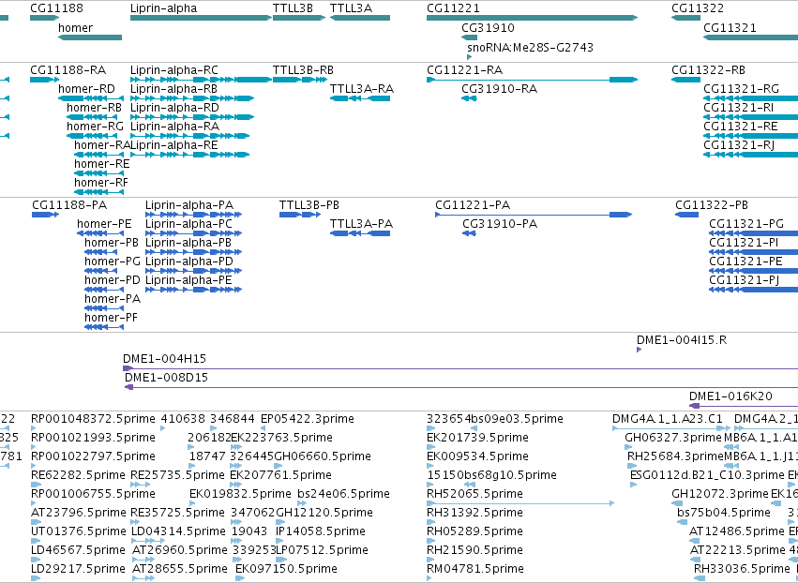The height and width of the screenshot is (583, 798).
Task: Click transcript CG11188-RA
Action: coord(45,80)
